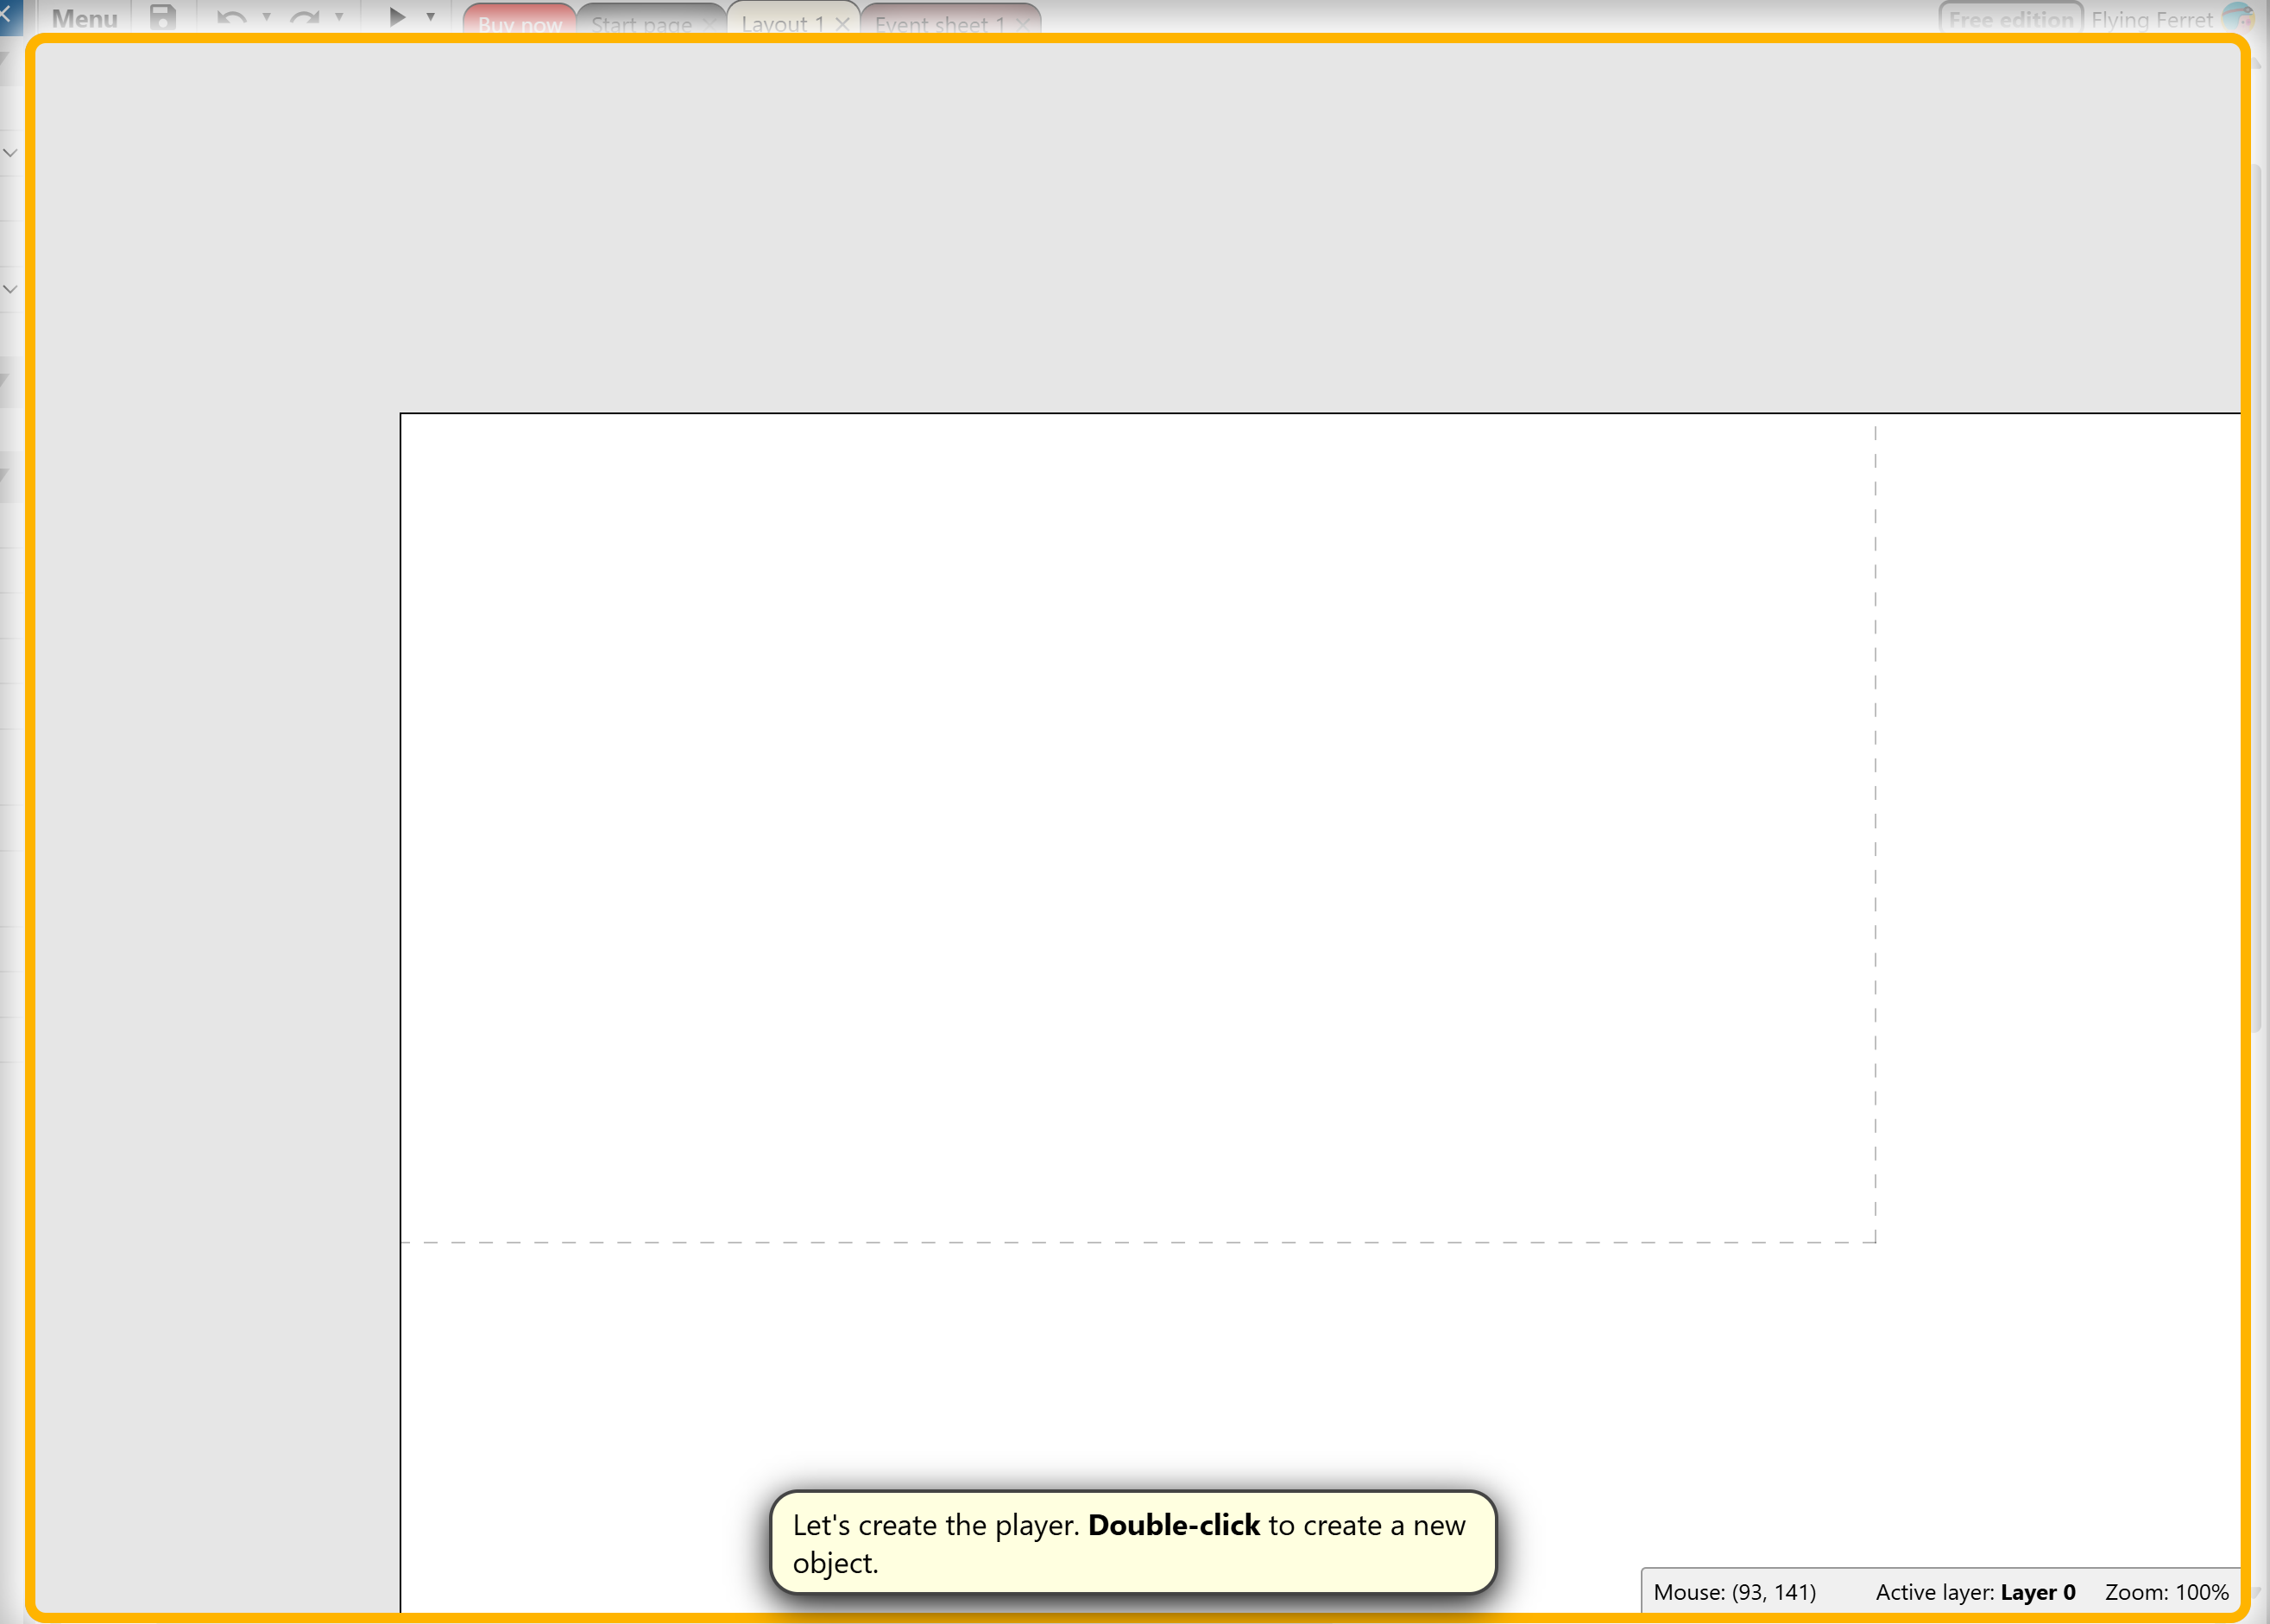Screen dimensions: 2270x1624
Task: Click the white layout canvas area
Action: point(1320,1012)
